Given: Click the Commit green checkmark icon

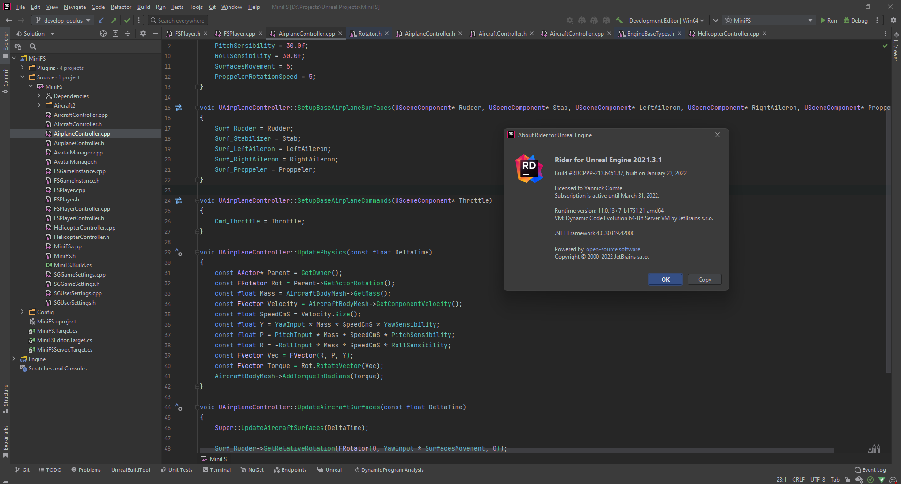Looking at the screenshot, I should coord(127,20).
